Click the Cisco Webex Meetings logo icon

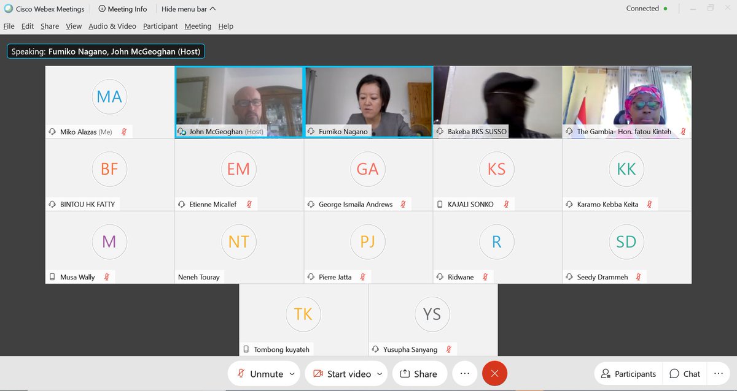pyautogui.click(x=8, y=9)
